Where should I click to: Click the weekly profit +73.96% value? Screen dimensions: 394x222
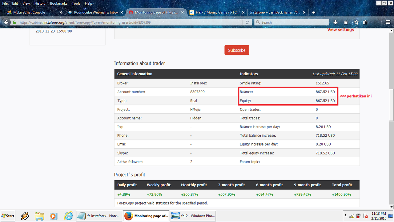click(x=155, y=194)
